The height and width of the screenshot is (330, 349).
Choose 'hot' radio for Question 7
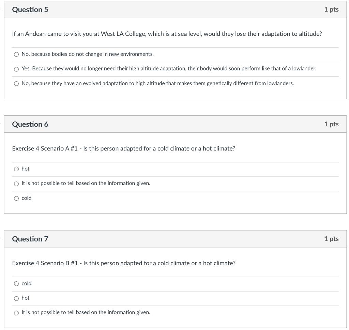pyautogui.click(x=16, y=298)
